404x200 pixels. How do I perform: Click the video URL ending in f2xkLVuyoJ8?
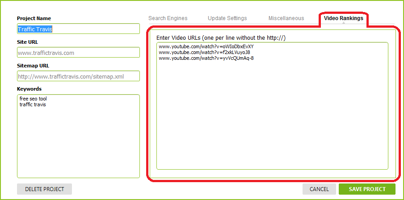tap(204, 53)
